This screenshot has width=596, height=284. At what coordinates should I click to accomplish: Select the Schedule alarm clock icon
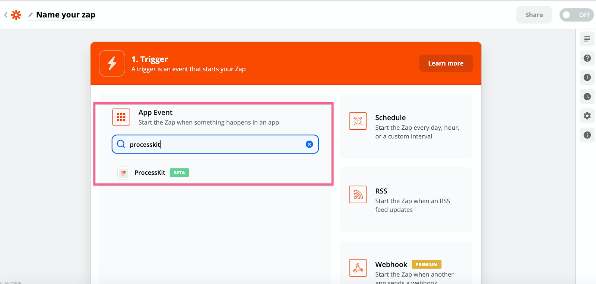click(x=358, y=121)
